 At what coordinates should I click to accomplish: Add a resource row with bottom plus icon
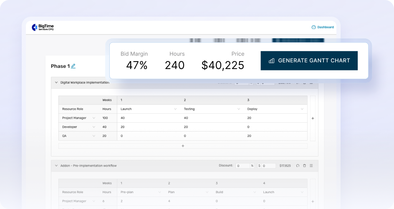tap(183, 146)
